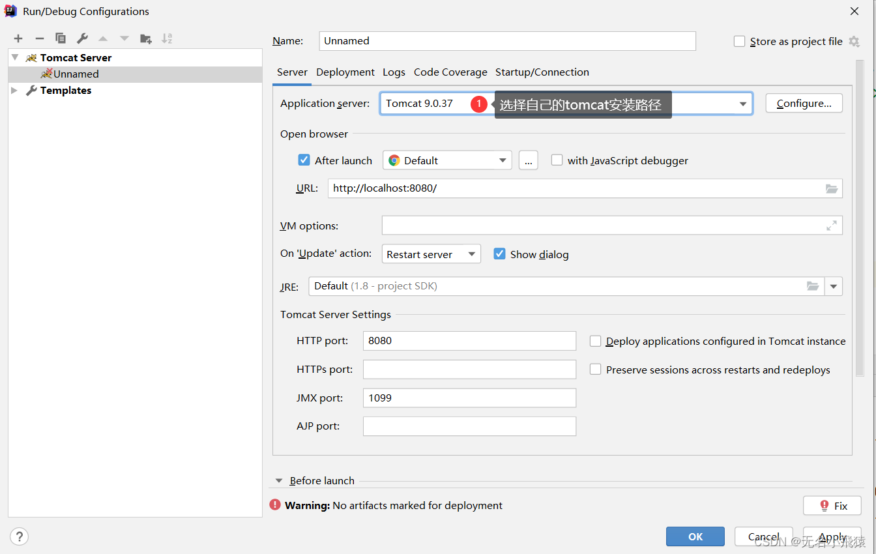Click the HTTPs port field
The image size is (876, 554).
(x=469, y=370)
